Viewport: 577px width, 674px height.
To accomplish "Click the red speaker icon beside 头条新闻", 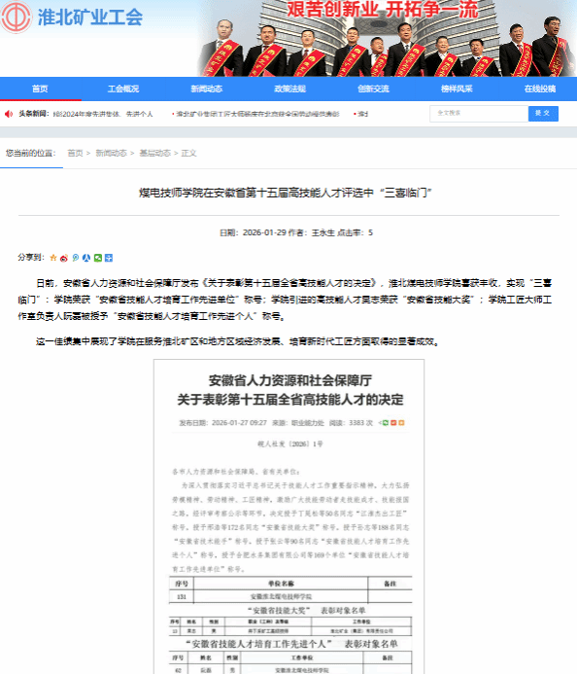I will (x=9, y=114).
